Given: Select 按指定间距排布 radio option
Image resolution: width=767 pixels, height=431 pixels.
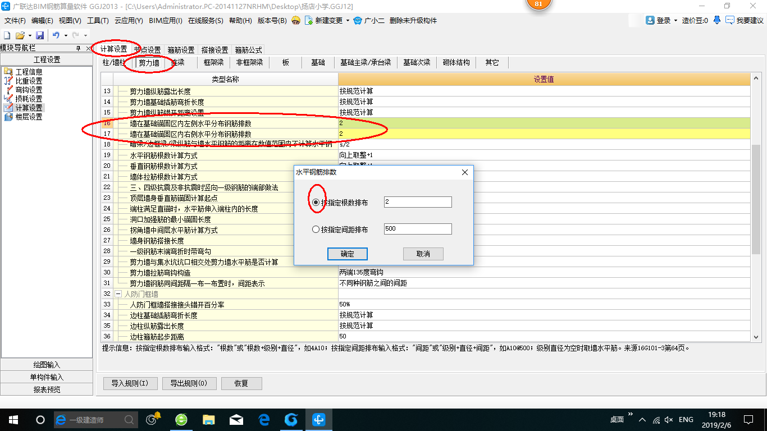Looking at the screenshot, I should (x=316, y=229).
